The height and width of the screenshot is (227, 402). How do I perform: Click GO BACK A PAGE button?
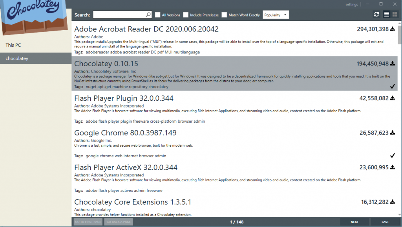tap(119, 222)
